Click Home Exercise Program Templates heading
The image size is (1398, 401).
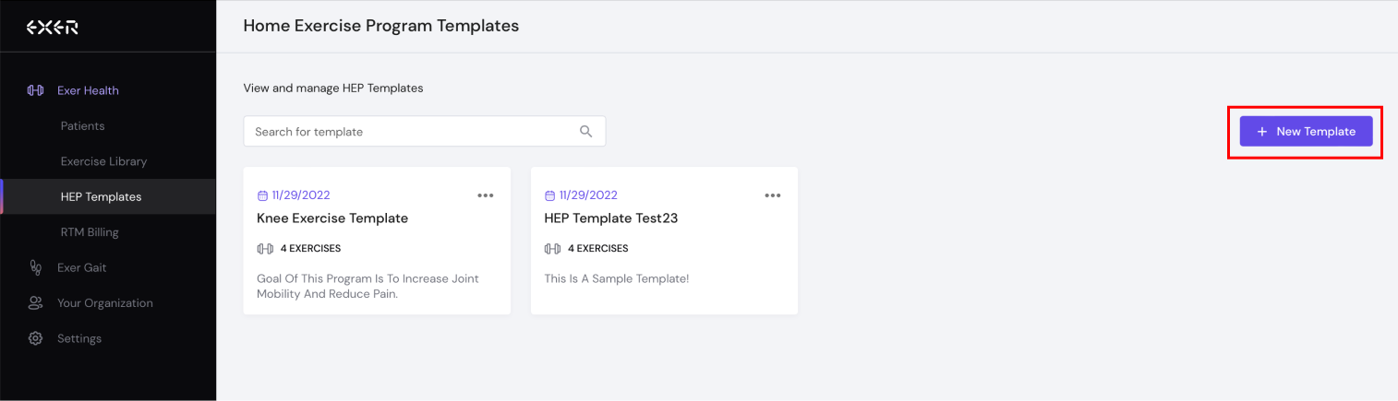coord(381,26)
